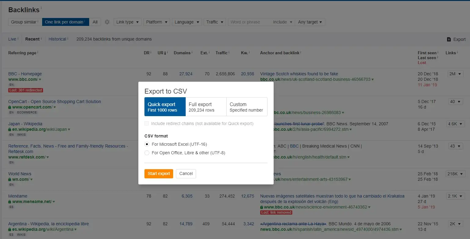
Task: Toggle One link per domain mode
Action: click(65, 22)
